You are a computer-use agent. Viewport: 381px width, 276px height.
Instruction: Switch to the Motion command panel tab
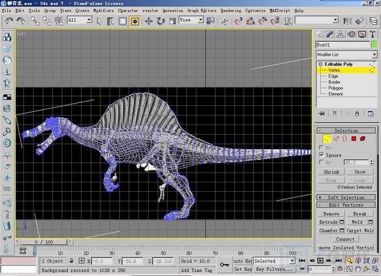[x=352, y=34]
